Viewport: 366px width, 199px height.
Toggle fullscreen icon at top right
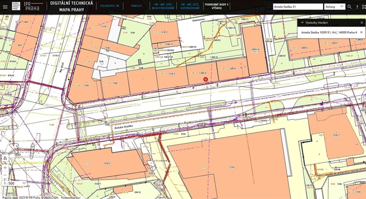pos(364,7)
